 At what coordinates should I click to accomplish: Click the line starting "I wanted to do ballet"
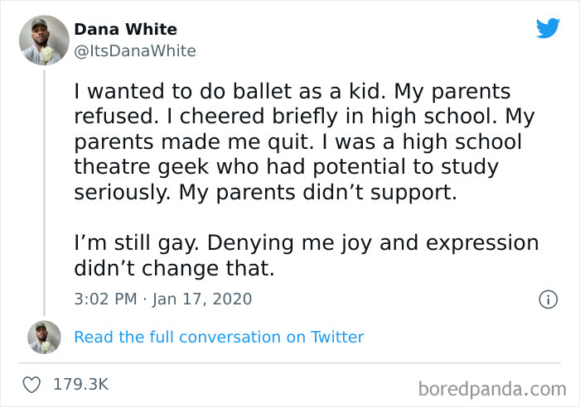pyautogui.click(x=292, y=91)
